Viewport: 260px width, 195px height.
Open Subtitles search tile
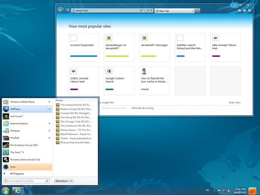[x=190, y=47]
